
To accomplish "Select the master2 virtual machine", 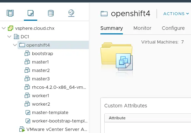I will click(41, 71).
